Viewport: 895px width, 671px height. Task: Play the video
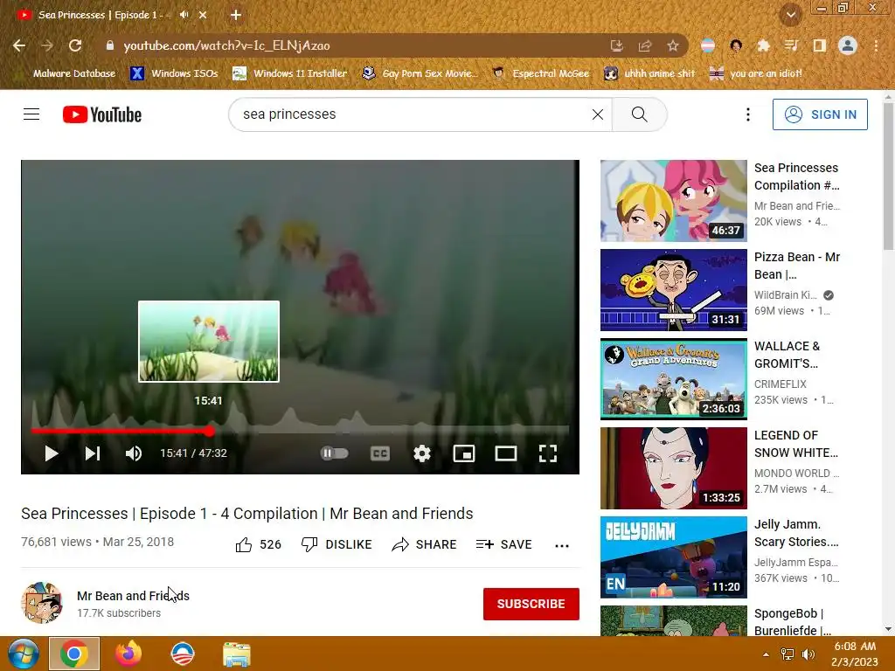51,453
